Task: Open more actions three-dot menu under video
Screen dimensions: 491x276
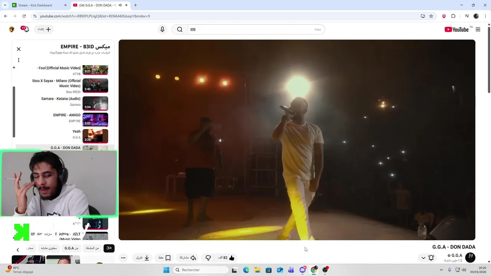Action: click(x=123, y=258)
